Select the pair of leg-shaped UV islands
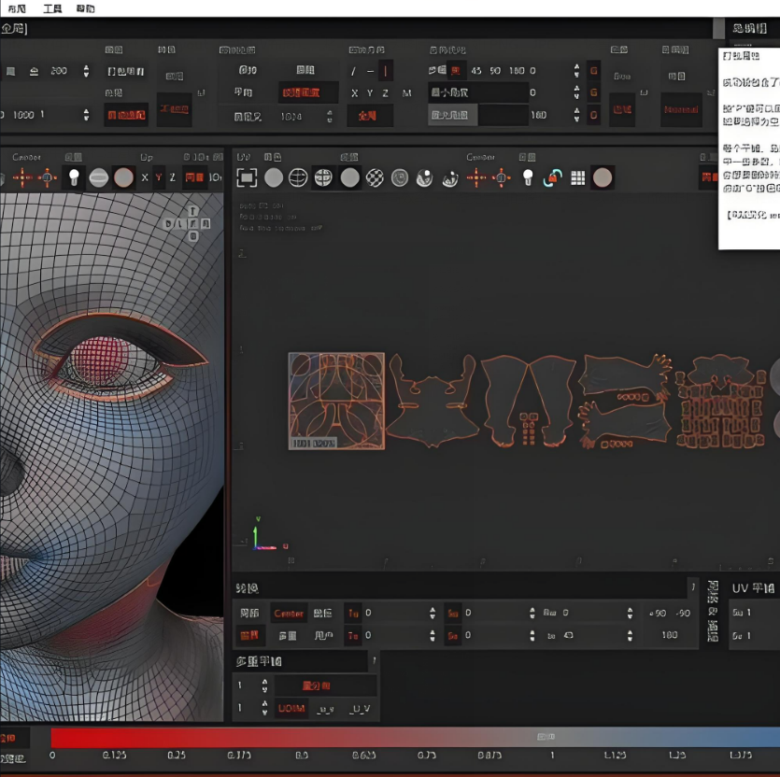Viewport: 780px width, 777px height. (528, 401)
